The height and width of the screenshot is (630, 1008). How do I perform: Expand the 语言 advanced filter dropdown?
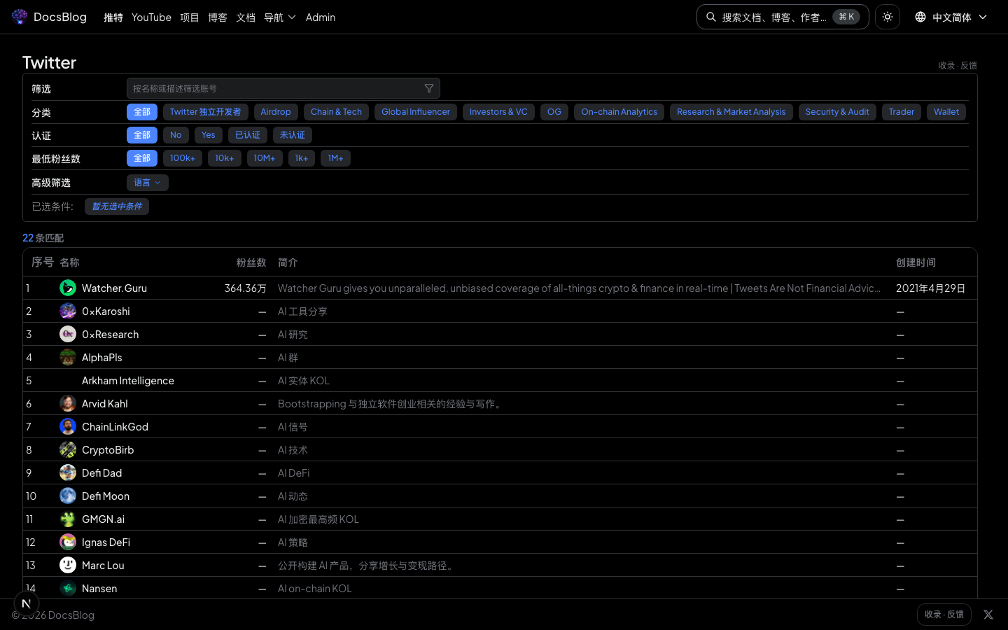point(147,183)
